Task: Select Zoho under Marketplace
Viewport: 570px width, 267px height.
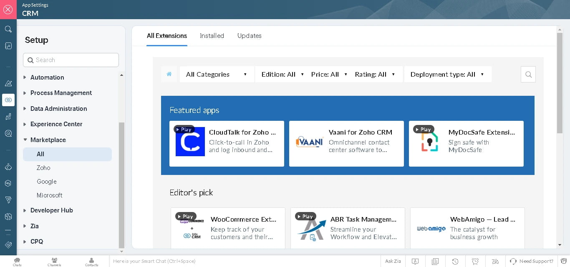Action: coord(43,168)
